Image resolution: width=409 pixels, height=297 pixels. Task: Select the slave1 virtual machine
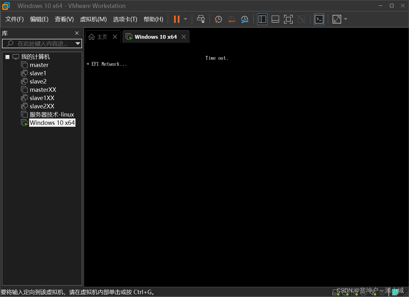coord(38,73)
